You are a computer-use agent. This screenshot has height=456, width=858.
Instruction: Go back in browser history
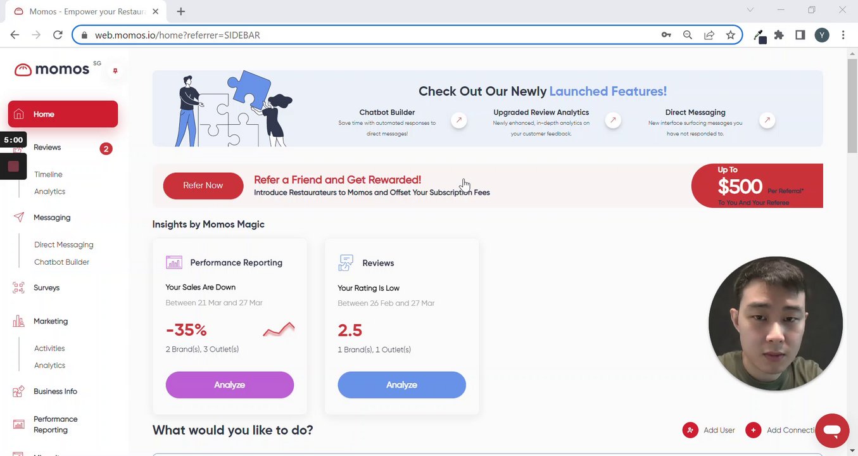point(15,35)
